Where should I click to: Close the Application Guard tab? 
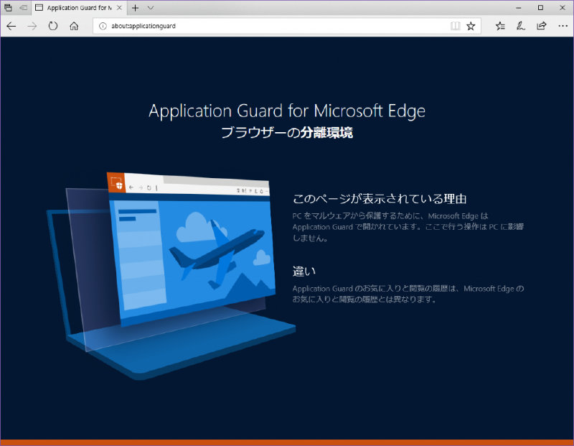pyautogui.click(x=120, y=8)
